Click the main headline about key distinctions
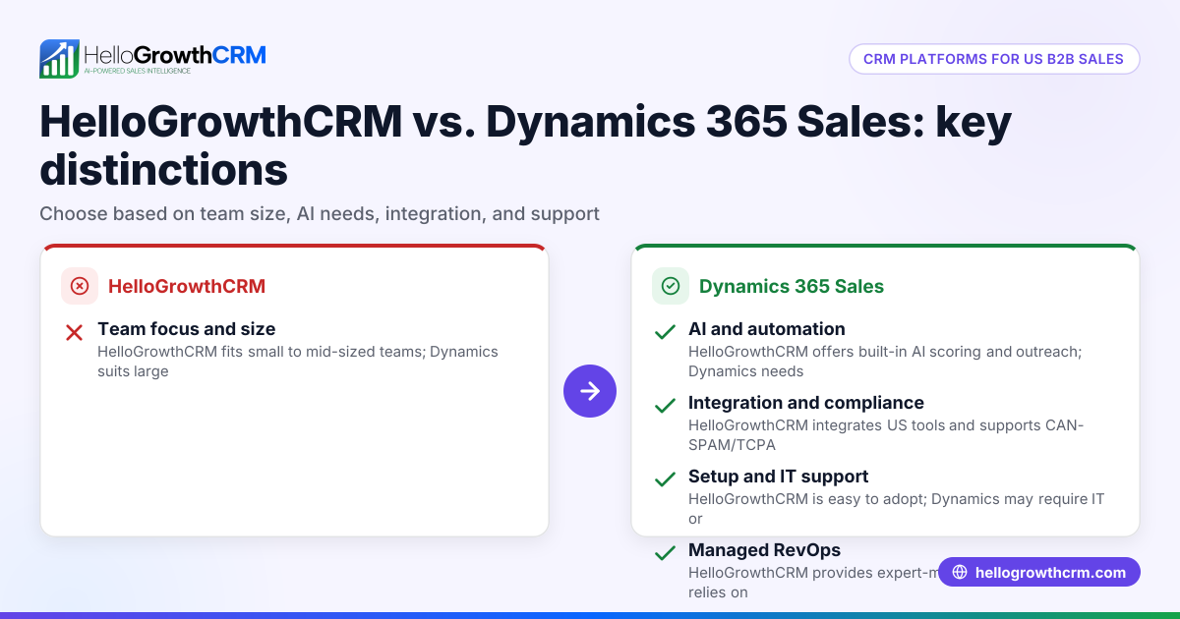This screenshot has width=1180, height=619. [x=525, y=145]
